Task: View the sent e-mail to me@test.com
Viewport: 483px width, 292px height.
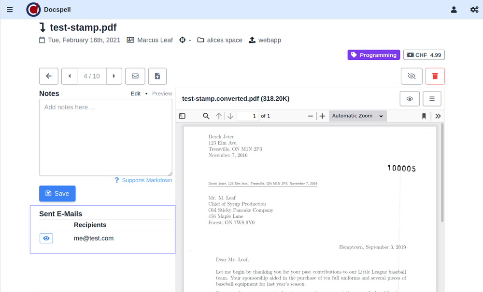Action: tap(46, 239)
